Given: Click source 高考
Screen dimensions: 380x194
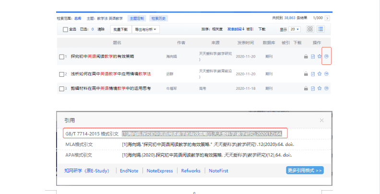Looking at the screenshot, I should tap(202, 88).
